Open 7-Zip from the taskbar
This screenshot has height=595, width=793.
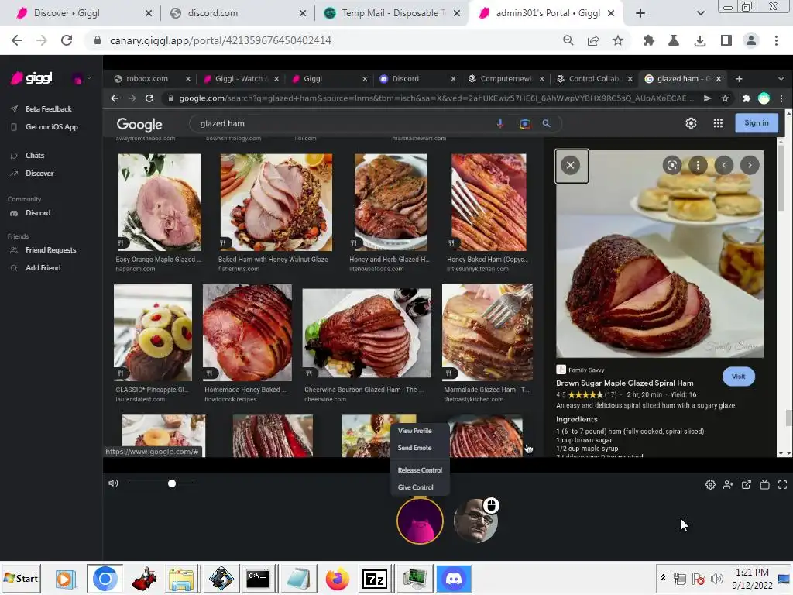point(375,579)
